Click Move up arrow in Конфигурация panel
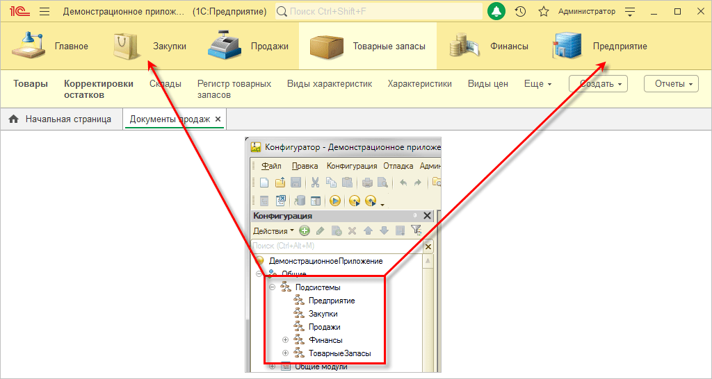712x379 pixels. pos(369,230)
